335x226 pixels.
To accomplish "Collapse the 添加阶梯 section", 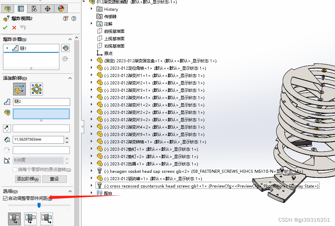I will (70, 78).
